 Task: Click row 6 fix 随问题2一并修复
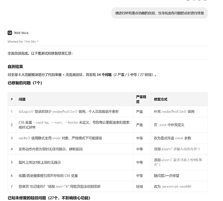coord(166,176)
